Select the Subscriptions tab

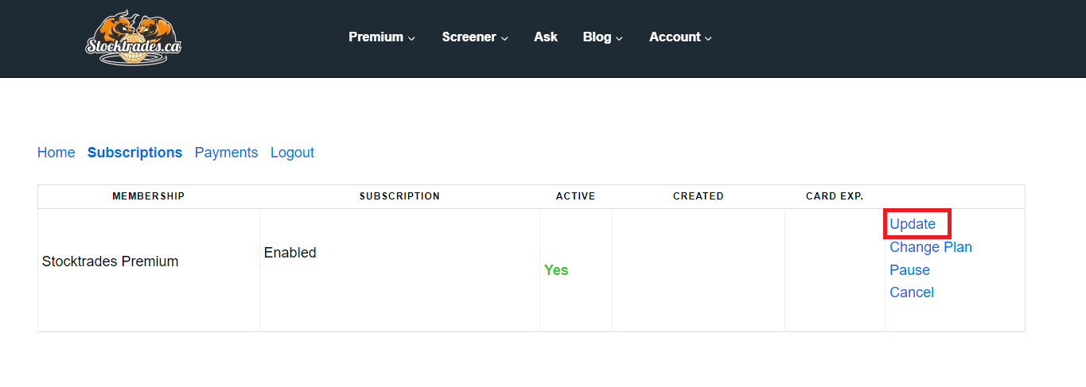[x=134, y=153]
